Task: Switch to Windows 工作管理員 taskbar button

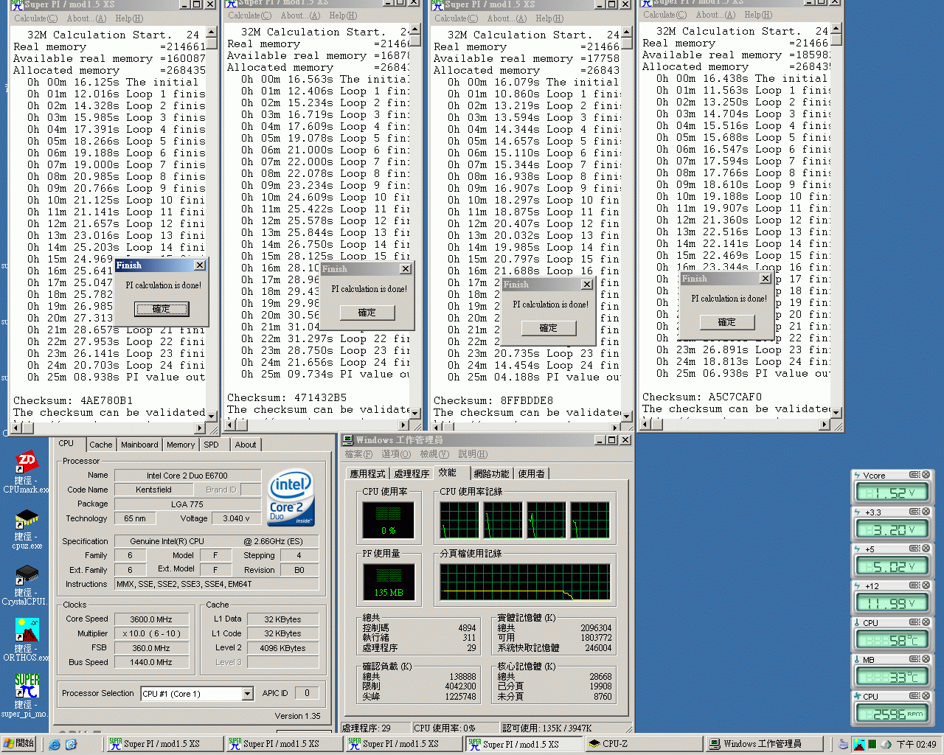Action: pos(765,744)
